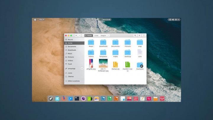213x120 pixels.
Task: Launch the rocket launcher in dock
Action: (x=51, y=98)
